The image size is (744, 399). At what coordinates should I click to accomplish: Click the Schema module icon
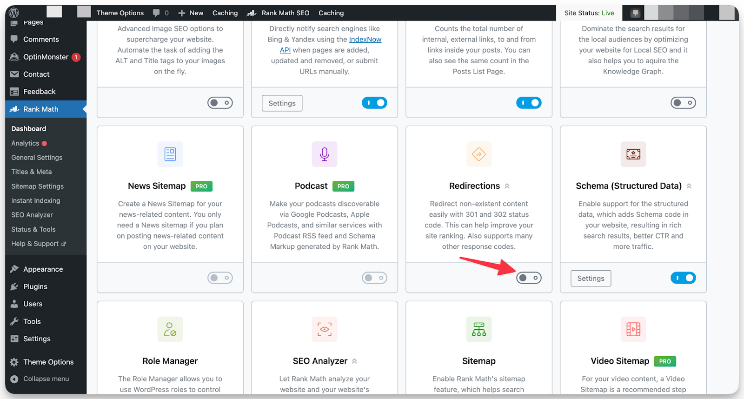pos(633,154)
